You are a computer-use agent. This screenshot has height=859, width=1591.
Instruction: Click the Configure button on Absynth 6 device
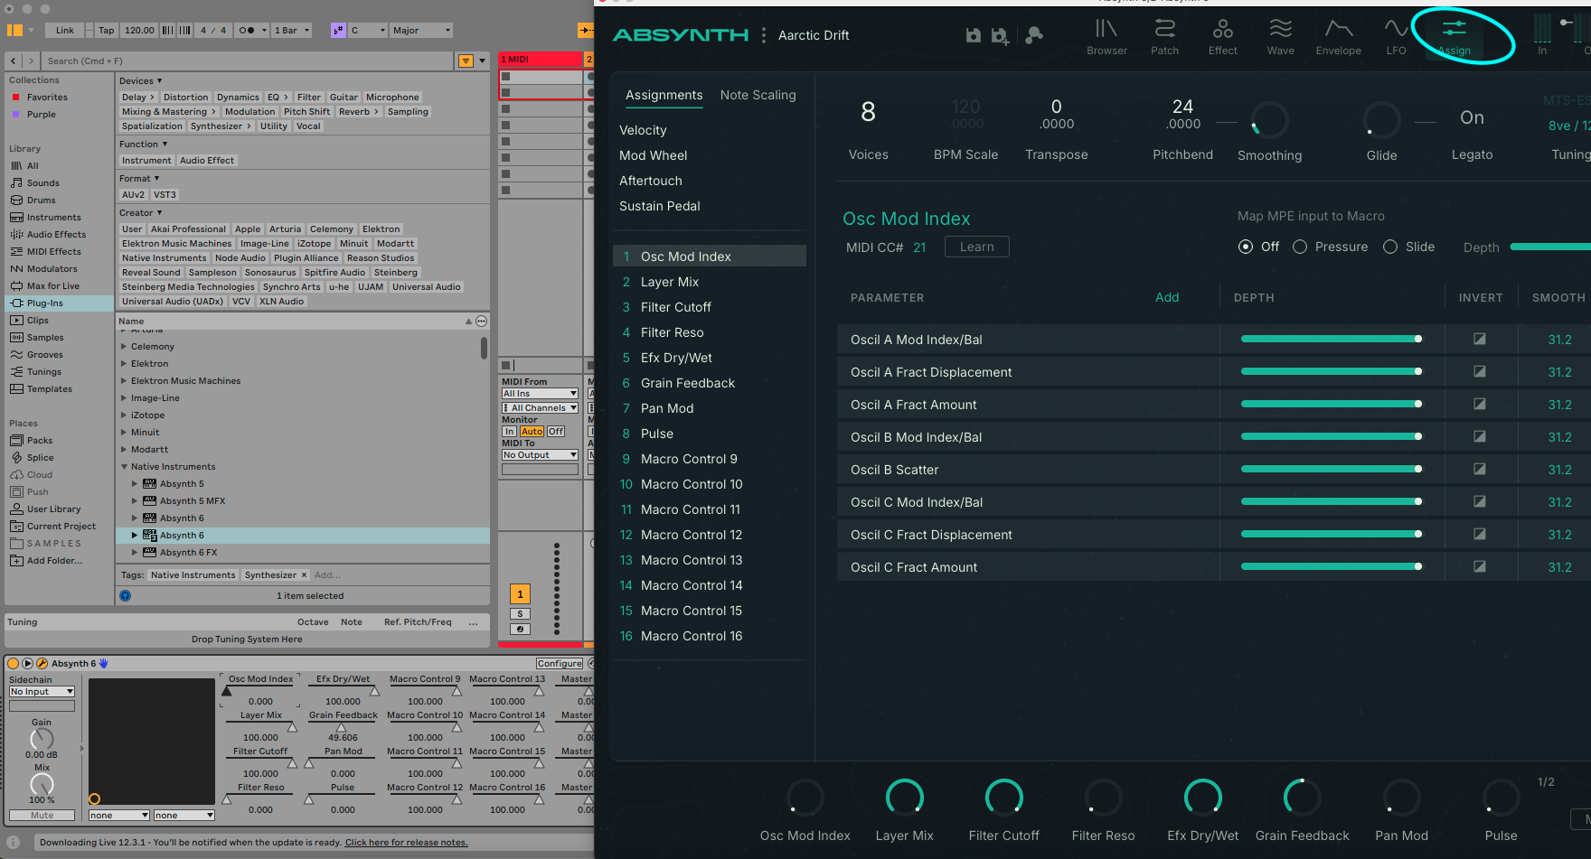(560, 664)
